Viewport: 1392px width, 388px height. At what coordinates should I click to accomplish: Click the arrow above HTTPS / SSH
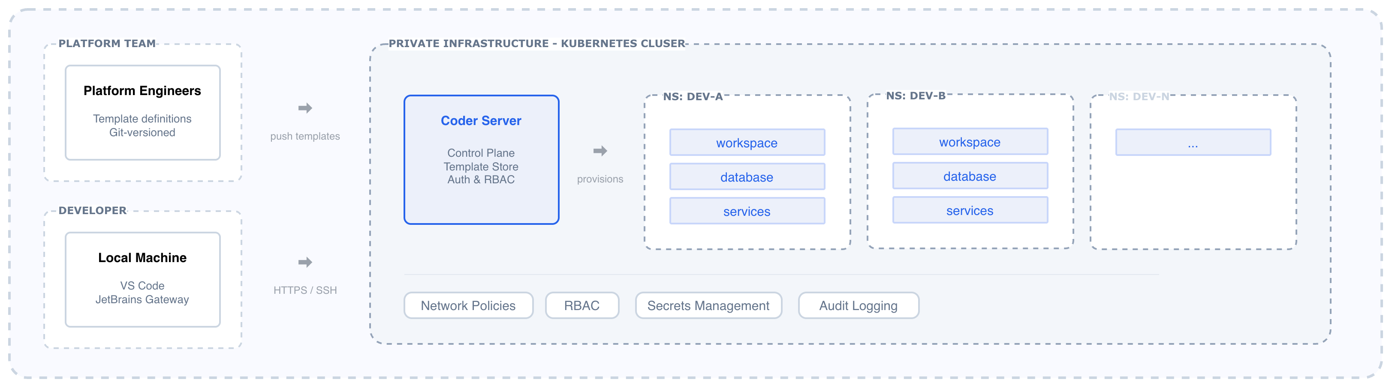[x=305, y=262]
